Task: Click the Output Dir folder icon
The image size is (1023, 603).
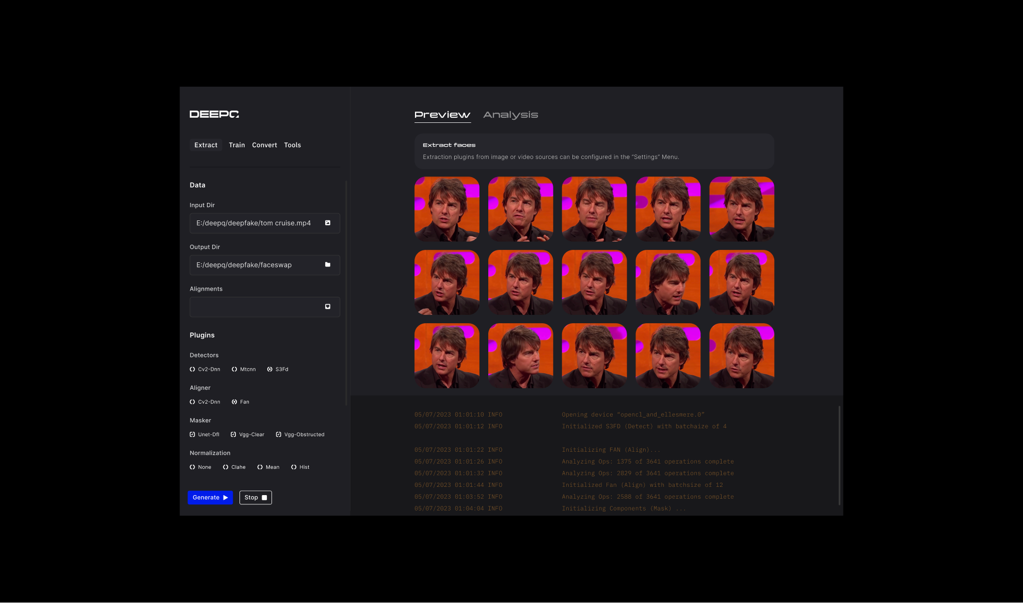Action: (x=327, y=265)
